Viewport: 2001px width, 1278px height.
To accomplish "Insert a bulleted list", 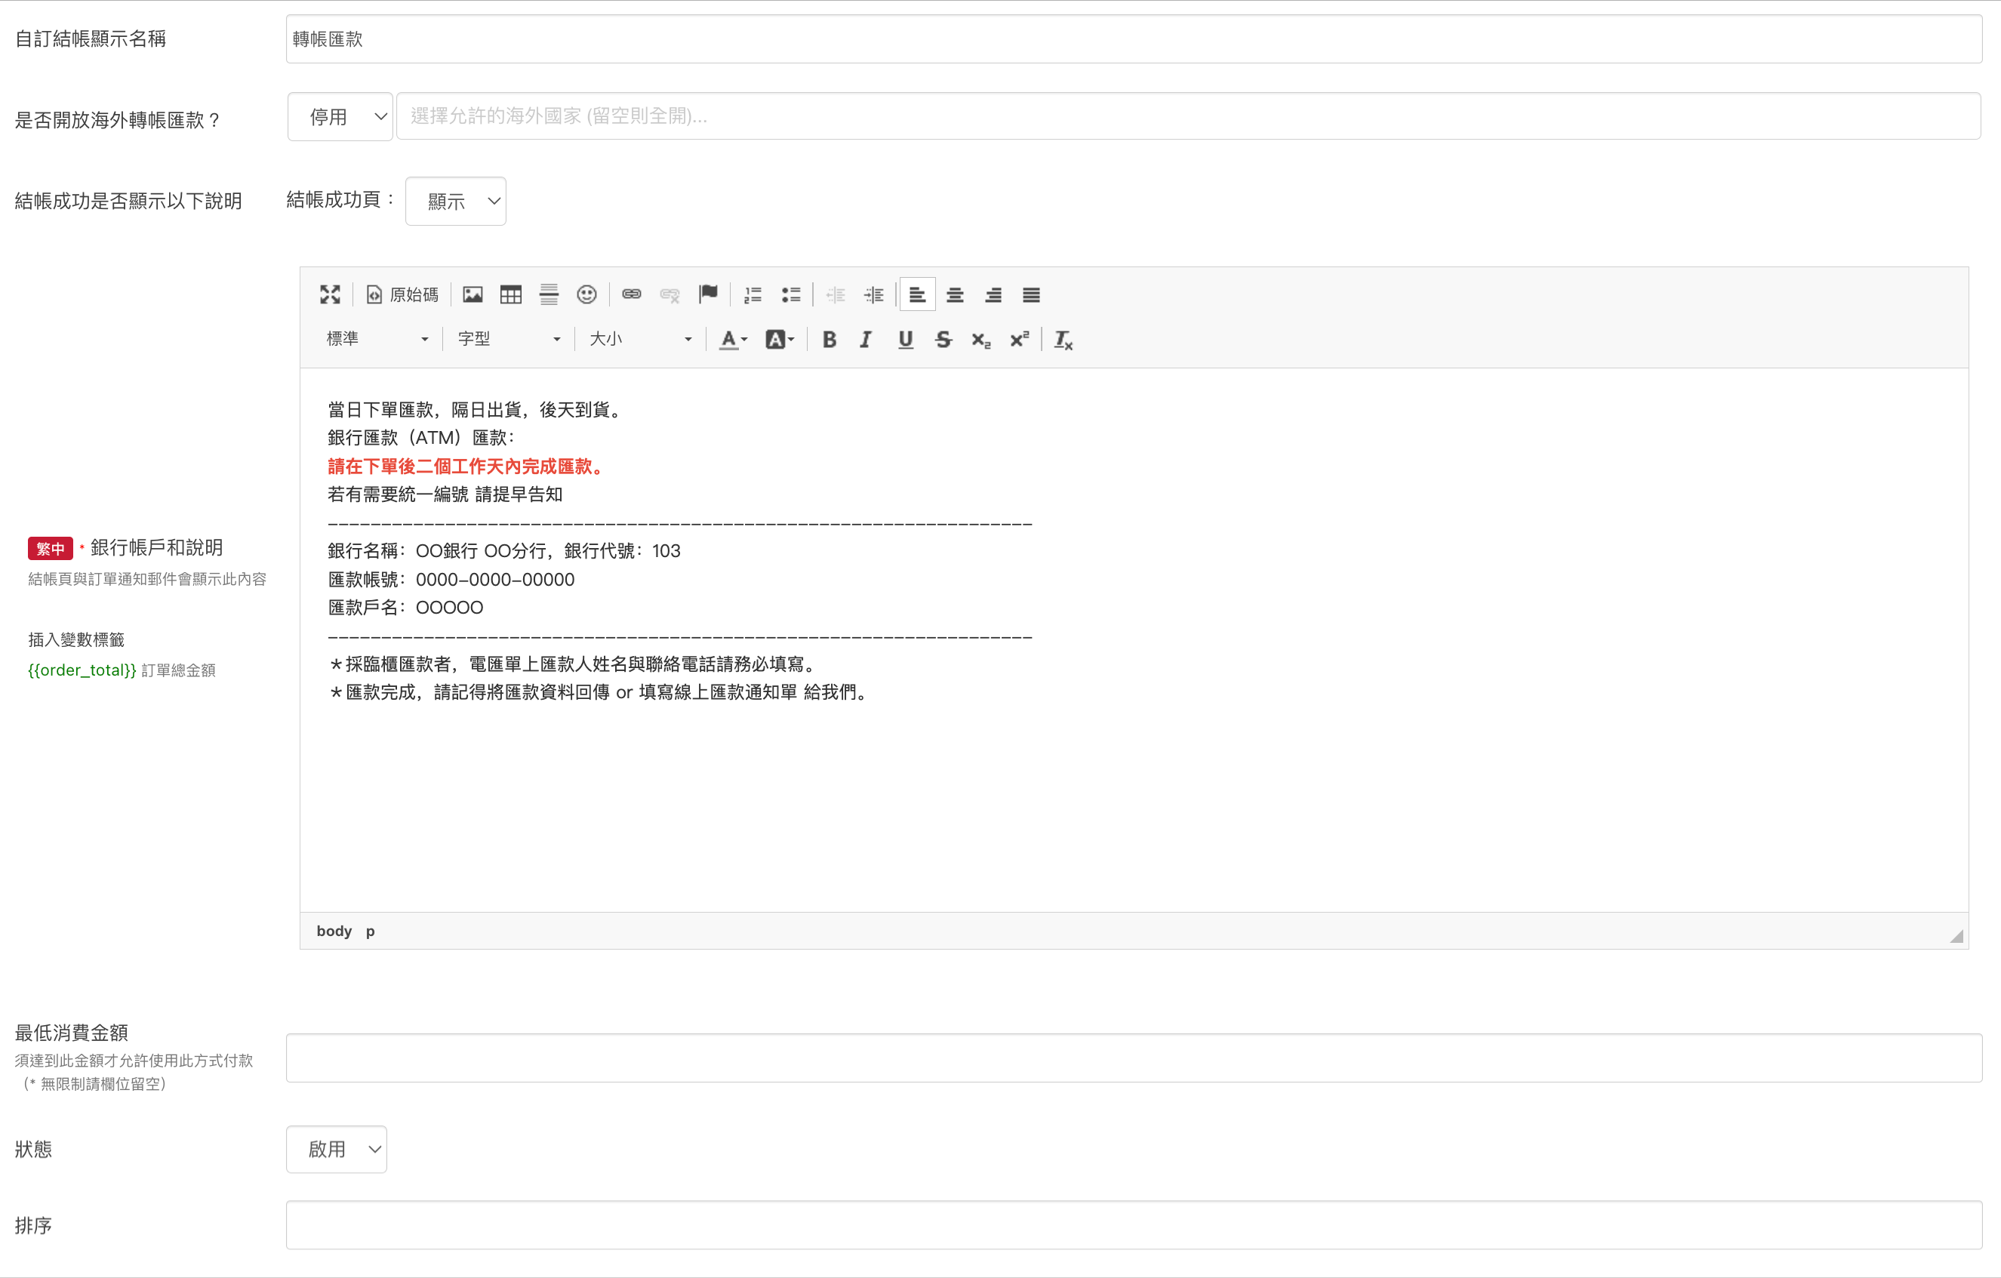I will tap(790, 294).
